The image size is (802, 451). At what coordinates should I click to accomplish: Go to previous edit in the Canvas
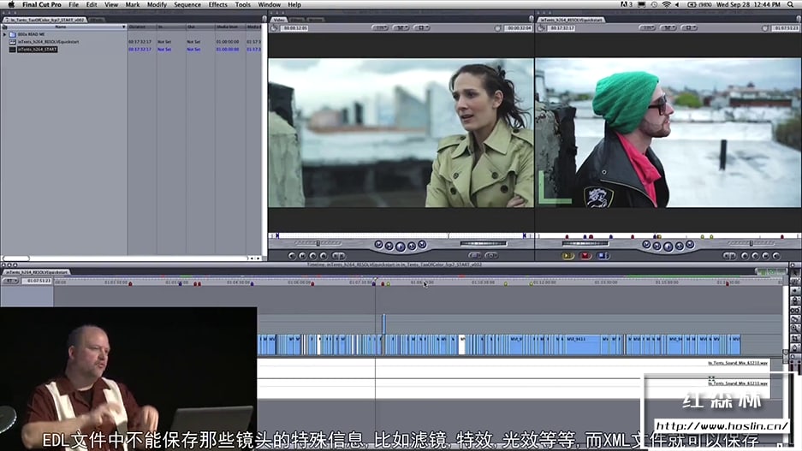tap(646, 245)
